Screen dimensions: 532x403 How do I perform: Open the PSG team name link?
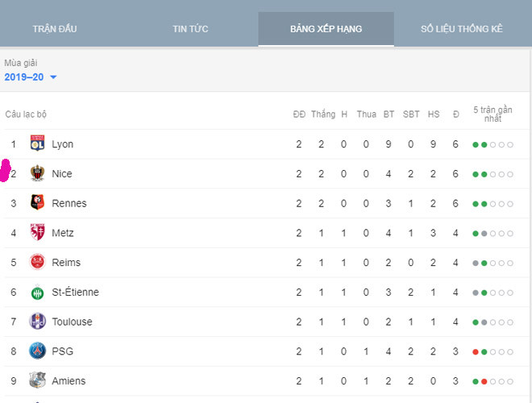click(x=61, y=351)
